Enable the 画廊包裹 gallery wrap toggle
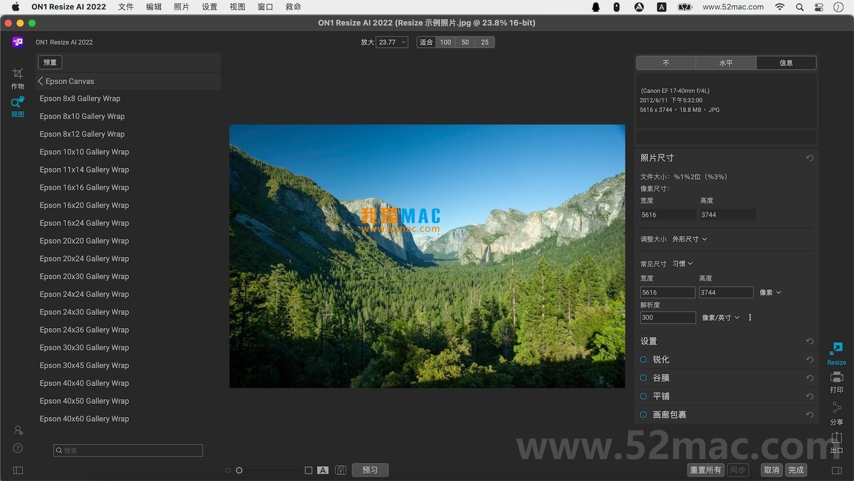The image size is (854, 481). (x=643, y=415)
